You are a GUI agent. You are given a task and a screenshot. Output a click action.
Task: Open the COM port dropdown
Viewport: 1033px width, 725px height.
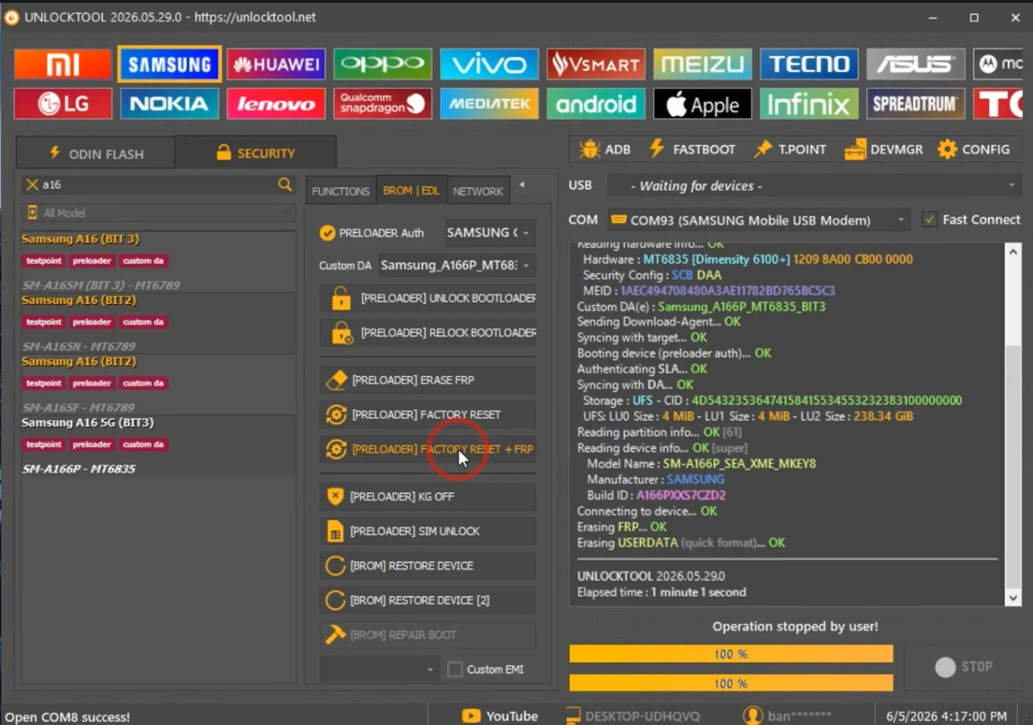click(x=759, y=220)
